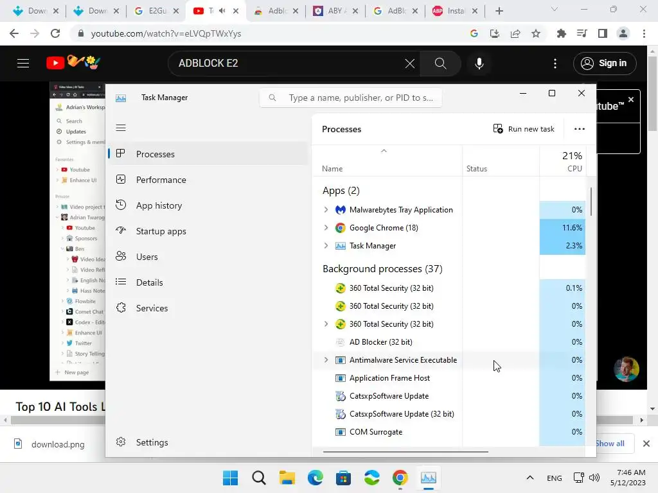Open Windows Start menu
The image size is (658, 493).
coord(230,478)
